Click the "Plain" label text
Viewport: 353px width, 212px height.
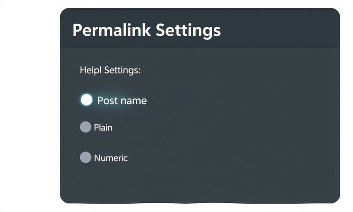tap(103, 128)
